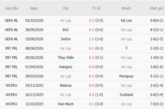Click the UEFA NL league on 28/09/2026 row
The width and height of the screenshot is (165, 109).
click(11, 30)
